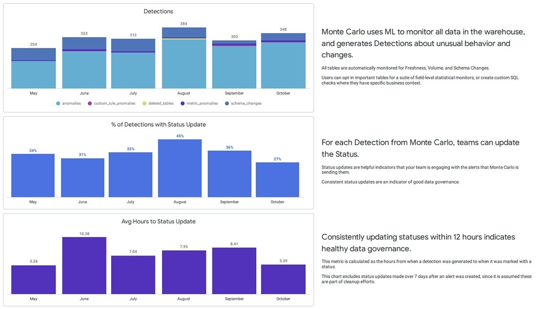Click the % of Detections with Status Update title
This screenshot has height=309, width=538.
pos(158,124)
